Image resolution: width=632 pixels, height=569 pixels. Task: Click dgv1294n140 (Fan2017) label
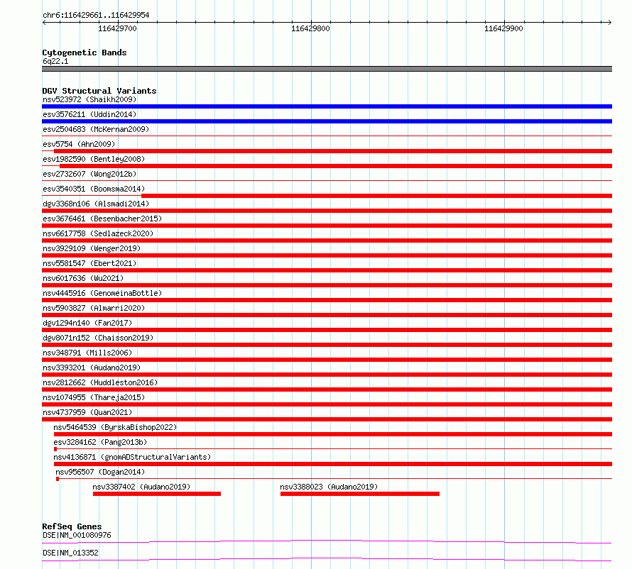pos(87,323)
